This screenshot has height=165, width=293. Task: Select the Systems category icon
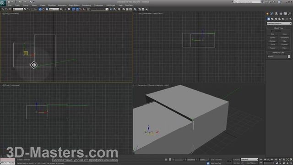pos(290,19)
